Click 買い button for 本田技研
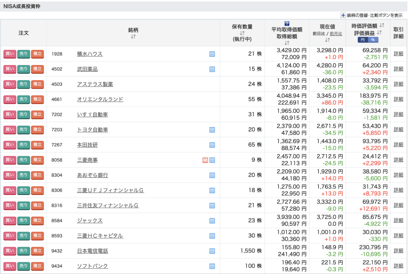 coord(10,145)
